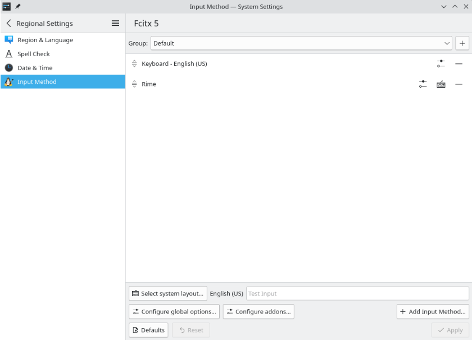This screenshot has width=472, height=340.
Task: Open Spell Check settings
Action: coord(62,54)
